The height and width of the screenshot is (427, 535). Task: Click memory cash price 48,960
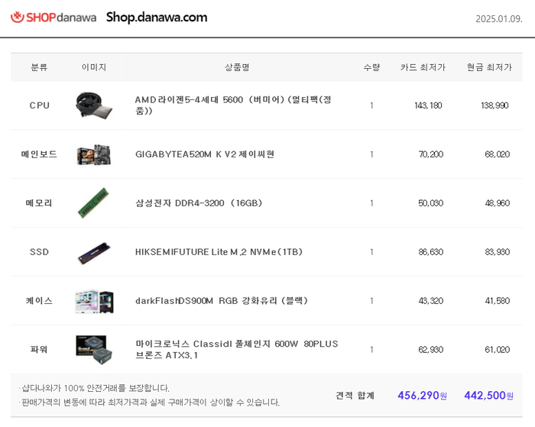pyautogui.click(x=498, y=203)
